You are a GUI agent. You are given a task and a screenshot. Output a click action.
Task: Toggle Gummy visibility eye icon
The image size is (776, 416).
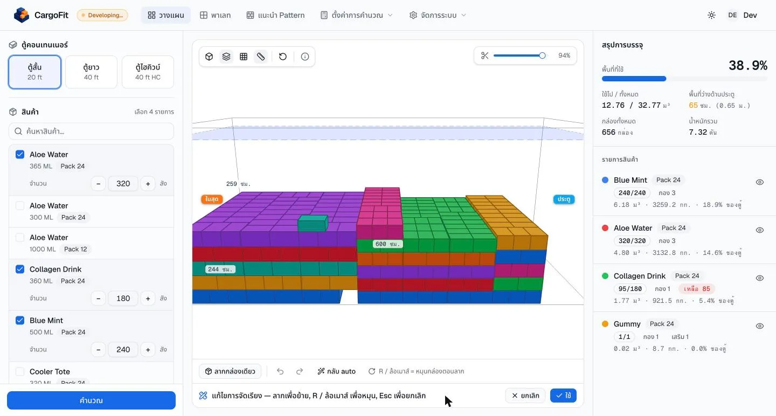point(760,326)
